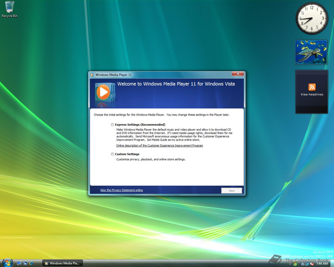Select the Custom Settings radio button
The height and width of the screenshot is (267, 334).
[x=112, y=154]
